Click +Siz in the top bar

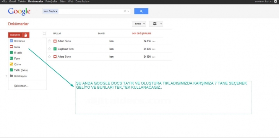[4, 2]
